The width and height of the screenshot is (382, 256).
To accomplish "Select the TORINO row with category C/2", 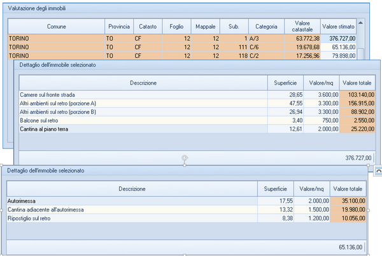I will 56,55.
